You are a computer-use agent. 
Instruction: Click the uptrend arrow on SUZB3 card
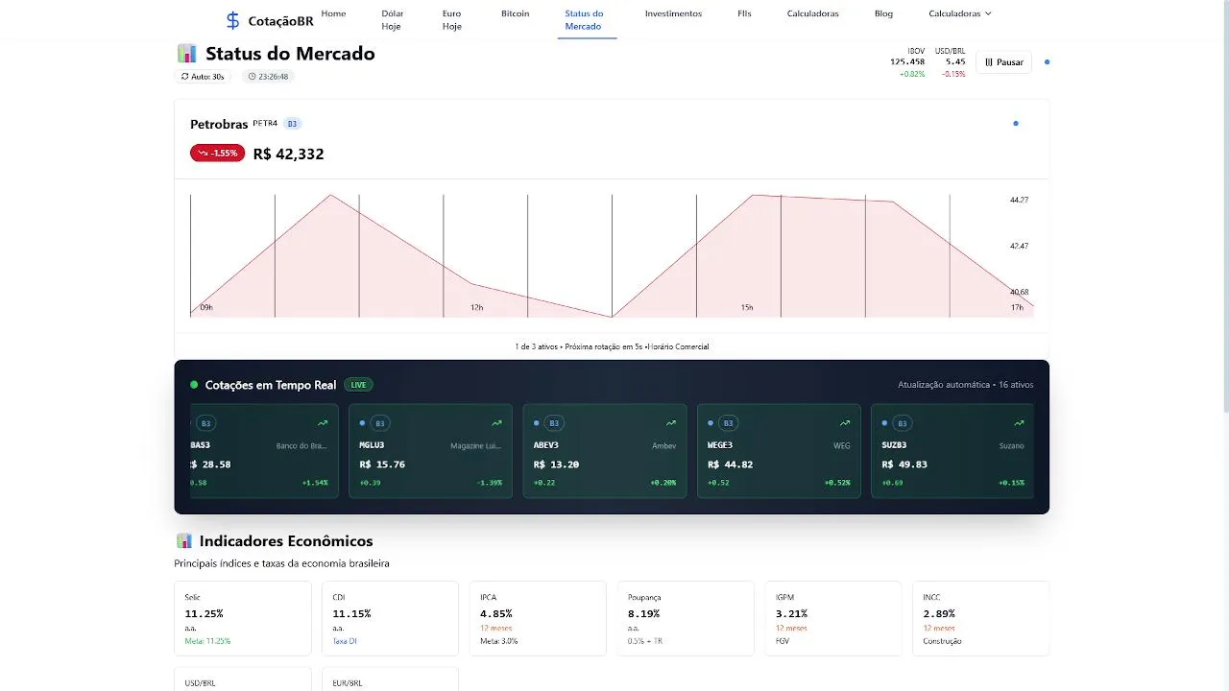pos(1019,423)
